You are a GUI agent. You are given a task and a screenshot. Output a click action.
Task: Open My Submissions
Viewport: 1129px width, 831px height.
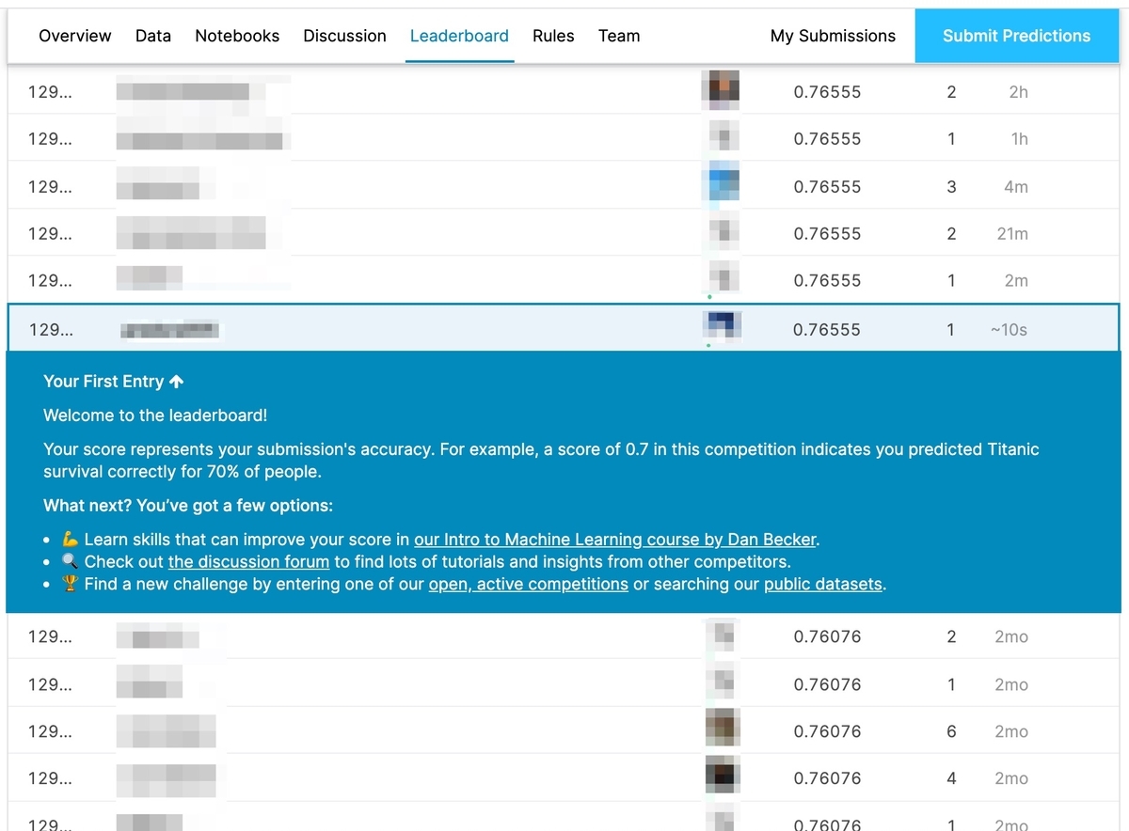(x=833, y=36)
